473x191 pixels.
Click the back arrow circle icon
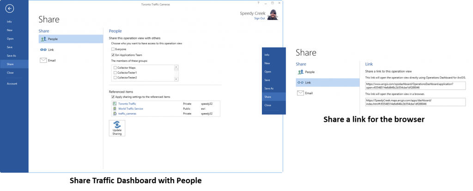click(9, 9)
